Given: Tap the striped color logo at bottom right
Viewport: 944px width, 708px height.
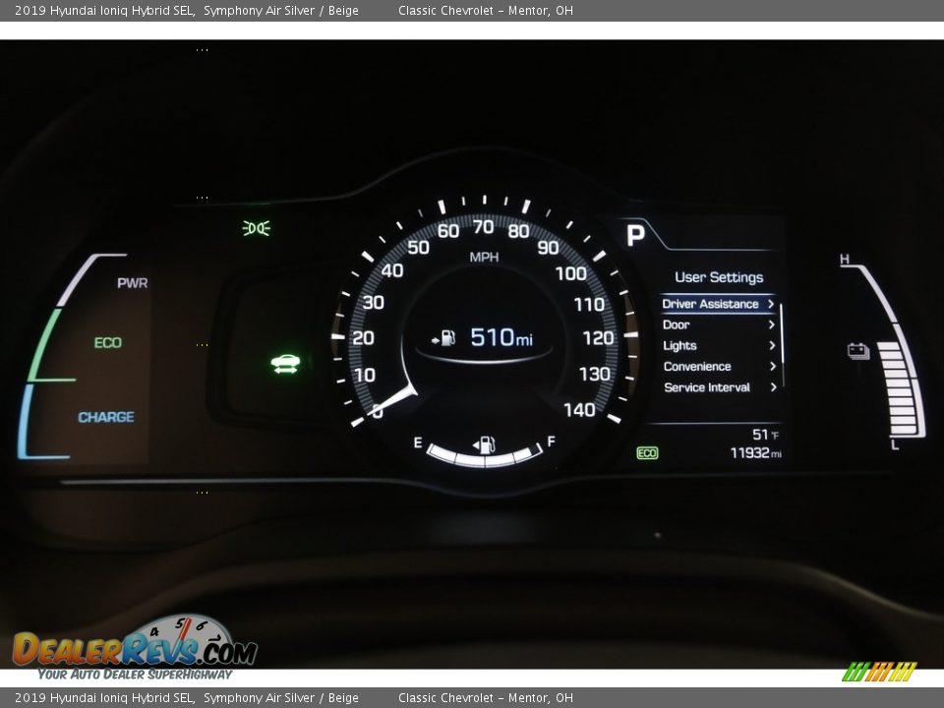Looking at the screenshot, I should click(x=879, y=672).
